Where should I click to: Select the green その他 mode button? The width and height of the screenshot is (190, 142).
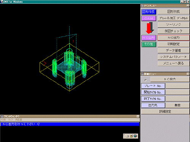149,44
